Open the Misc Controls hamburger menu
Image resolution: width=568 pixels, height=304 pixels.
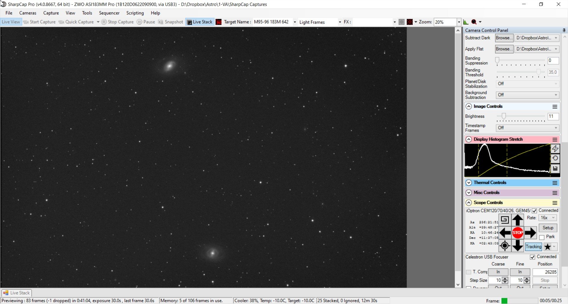click(x=555, y=193)
